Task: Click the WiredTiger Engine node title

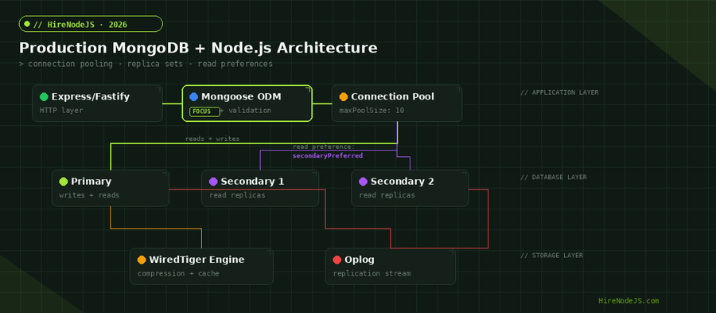Action: pyautogui.click(x=197, y=260)
